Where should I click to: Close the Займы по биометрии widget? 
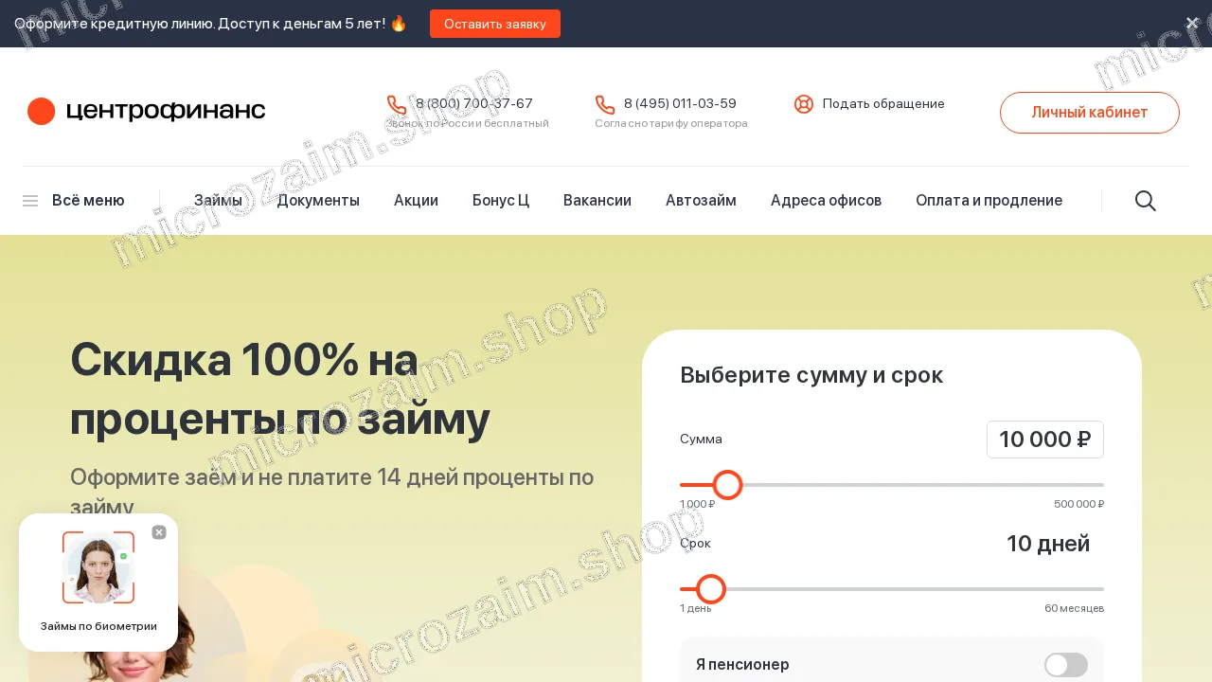pos(159,532)
